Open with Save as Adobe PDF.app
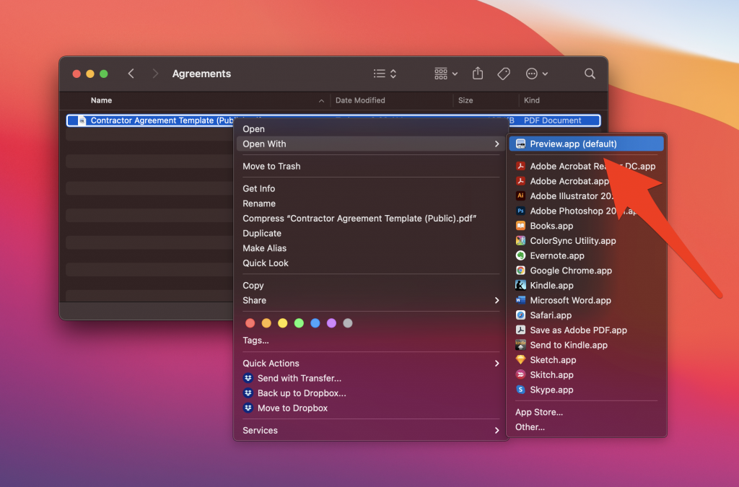 click(586, 330)
